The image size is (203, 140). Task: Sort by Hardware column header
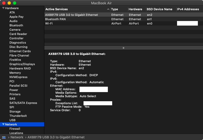[135, 9]
